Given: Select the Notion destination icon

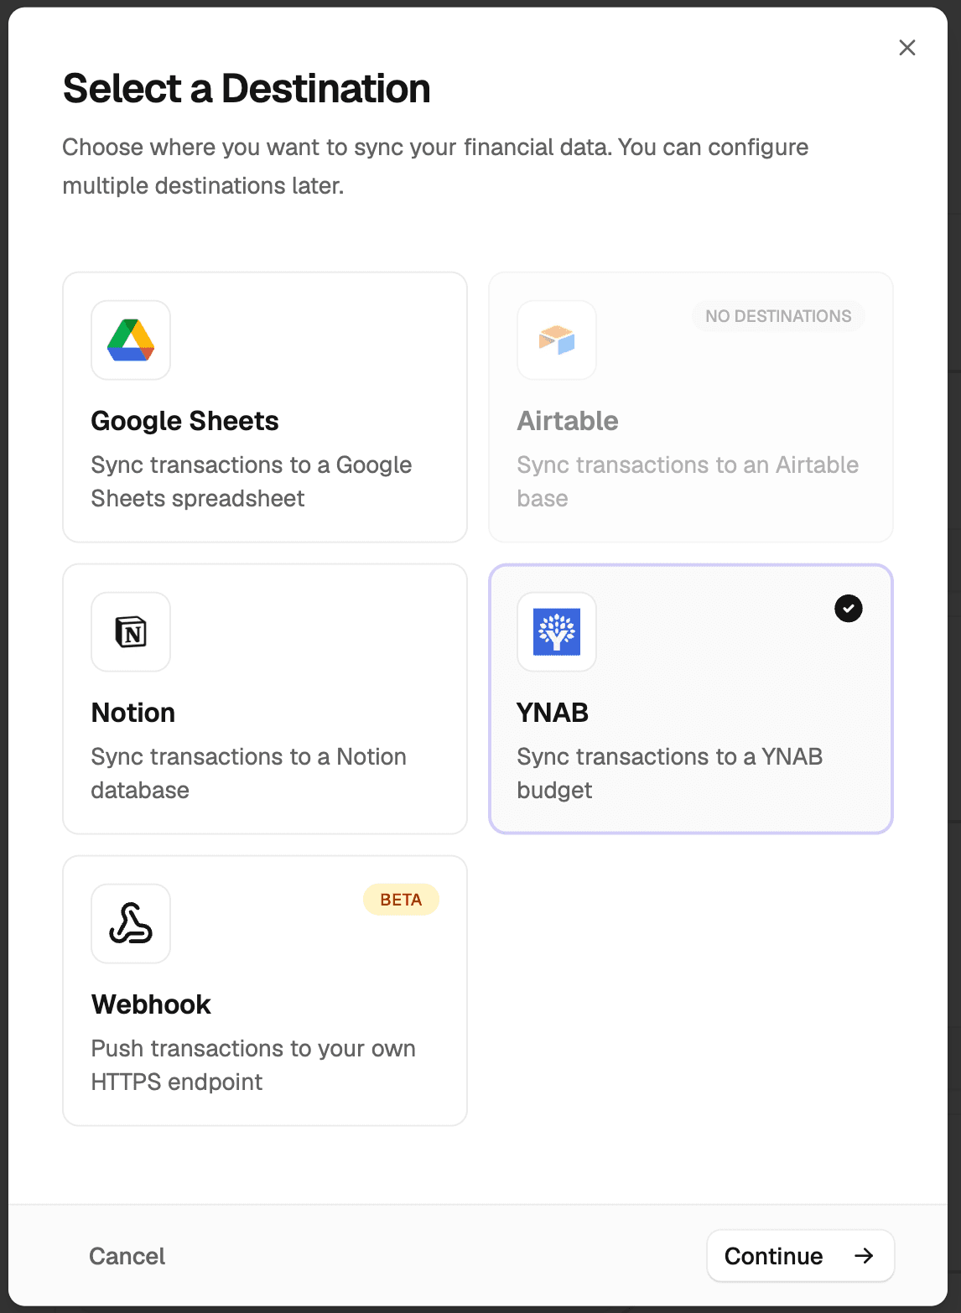Looking at the screenshot, I should tap(131, 632).
